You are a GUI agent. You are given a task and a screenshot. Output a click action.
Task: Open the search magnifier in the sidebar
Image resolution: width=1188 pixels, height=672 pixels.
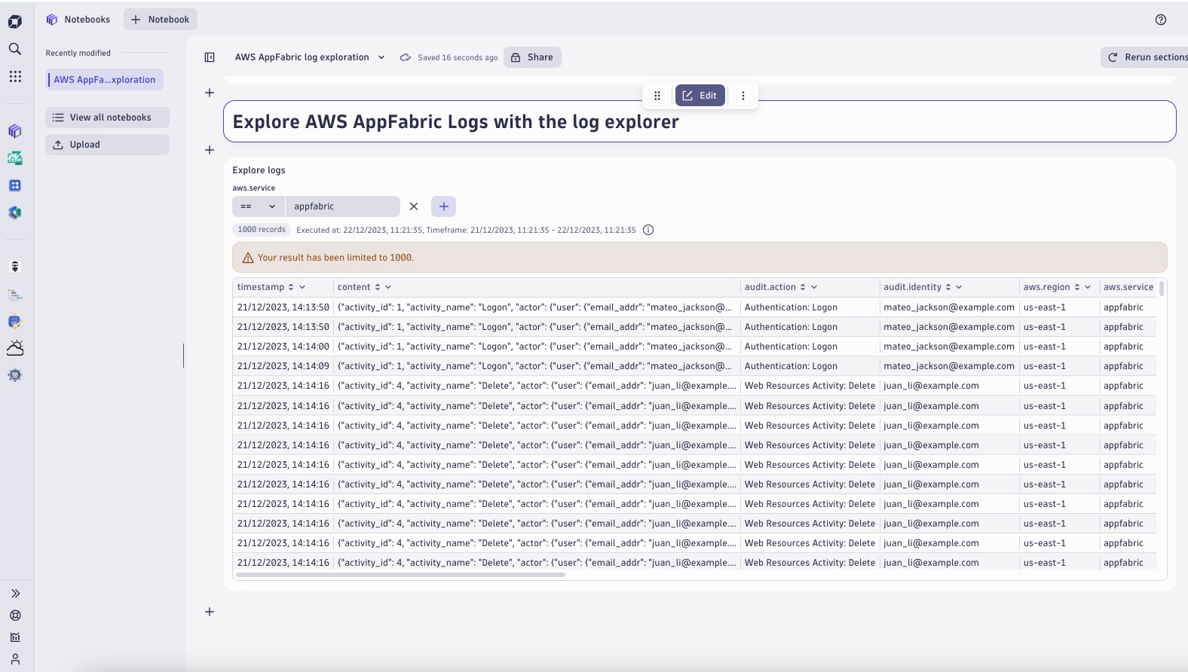(15, 49)
